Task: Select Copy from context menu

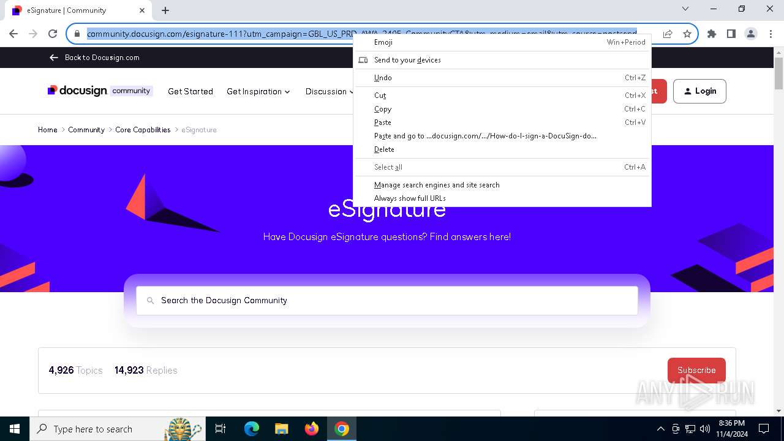Action: pyautogui.click(x=502, y=109)
